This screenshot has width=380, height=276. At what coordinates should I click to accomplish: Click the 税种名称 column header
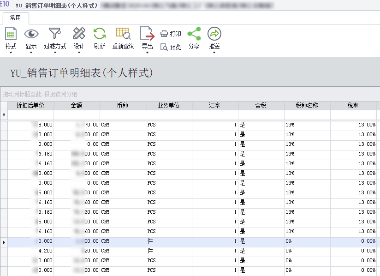[307, 106]
